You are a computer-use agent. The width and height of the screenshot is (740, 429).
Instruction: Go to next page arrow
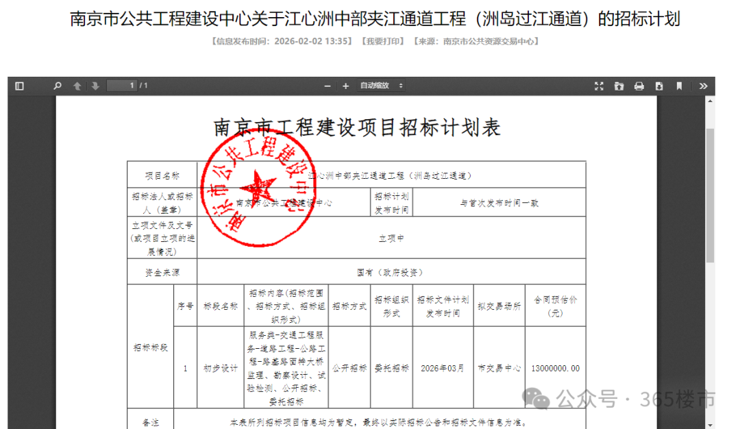(x=95, y=86)
